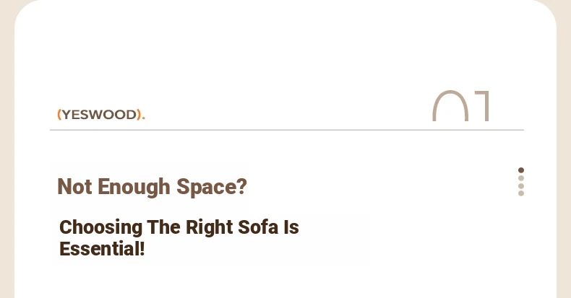Click the word "Enough" in the heading
Screen dimensions: 571x298
[134, 187]
